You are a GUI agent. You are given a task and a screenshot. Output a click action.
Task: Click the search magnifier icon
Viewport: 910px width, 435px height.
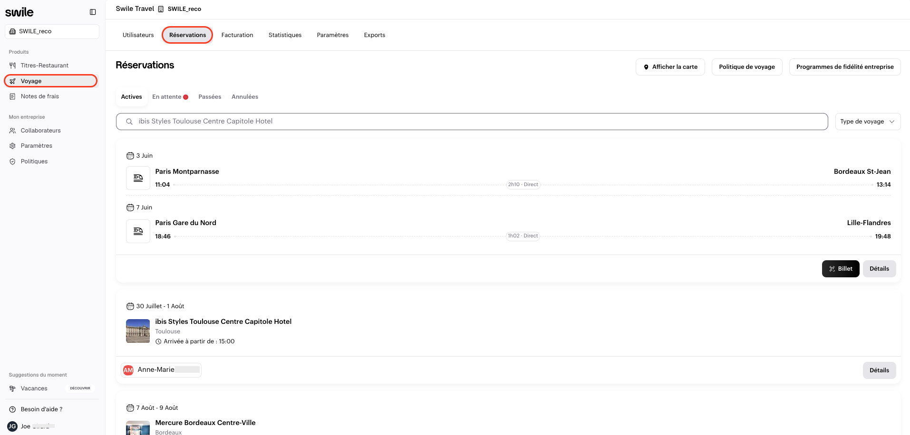[129, 122]
